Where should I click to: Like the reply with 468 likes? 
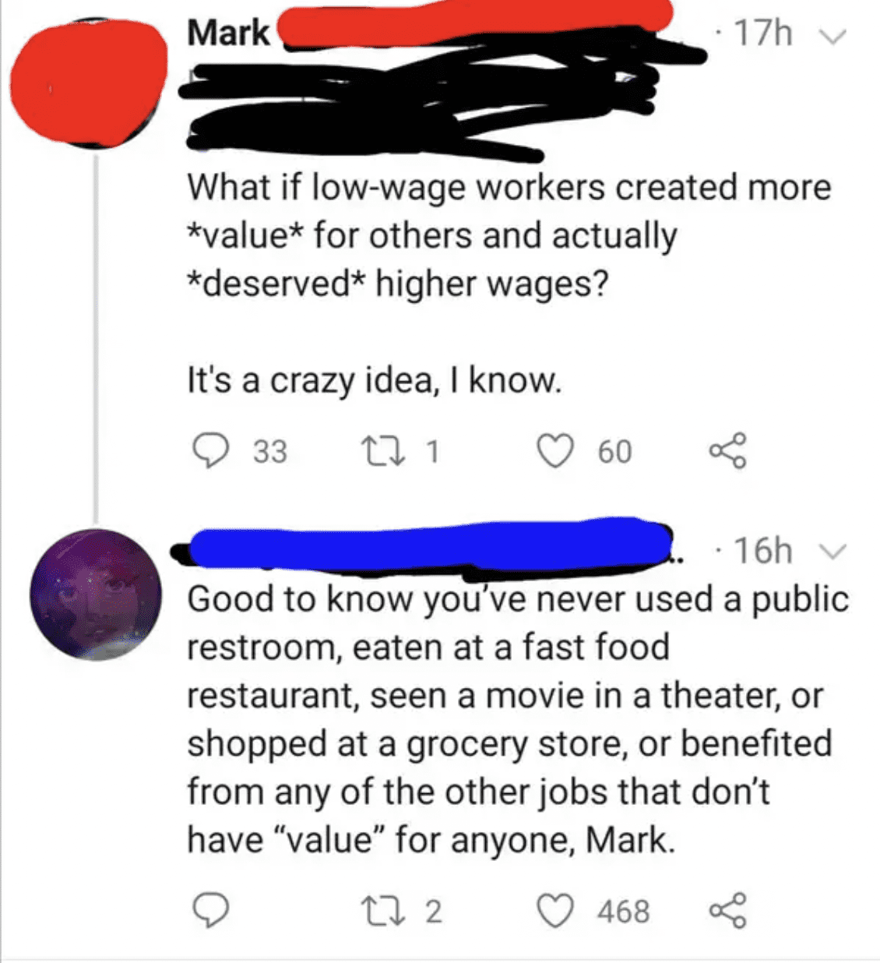pos(556,911)
